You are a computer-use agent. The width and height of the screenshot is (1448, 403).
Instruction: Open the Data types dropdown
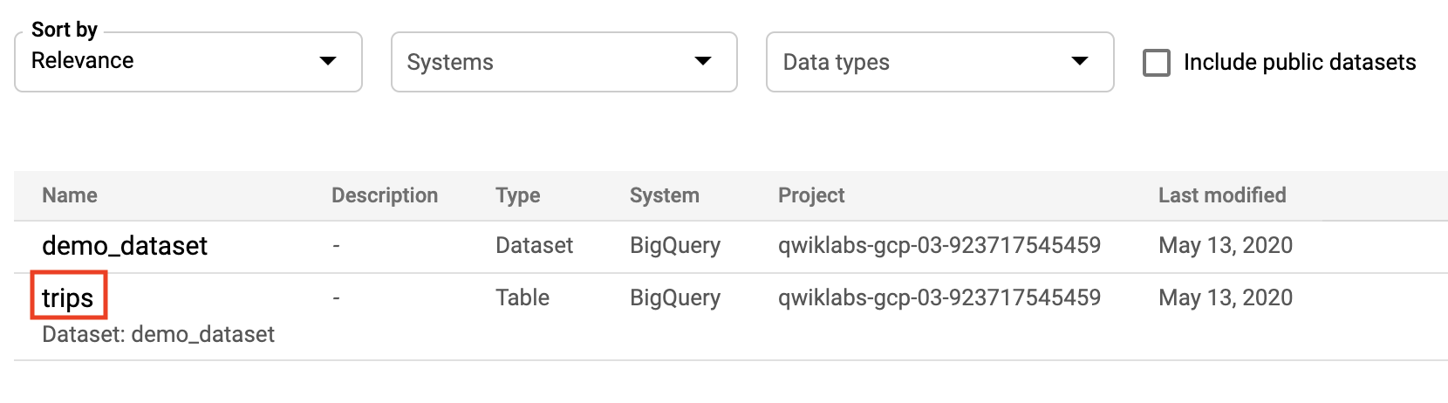tap(939, 61)
